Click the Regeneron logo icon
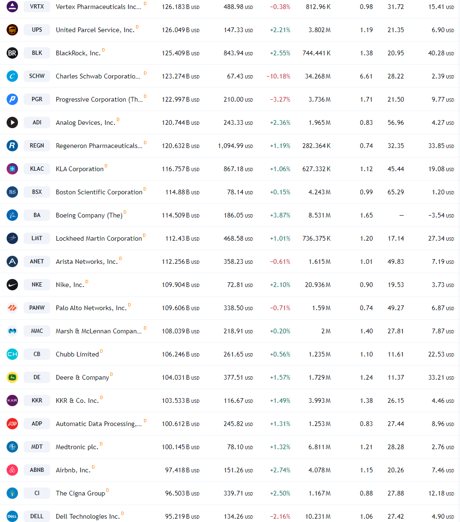Viewport: 460px width, 522px height. [x=12, y=146]
